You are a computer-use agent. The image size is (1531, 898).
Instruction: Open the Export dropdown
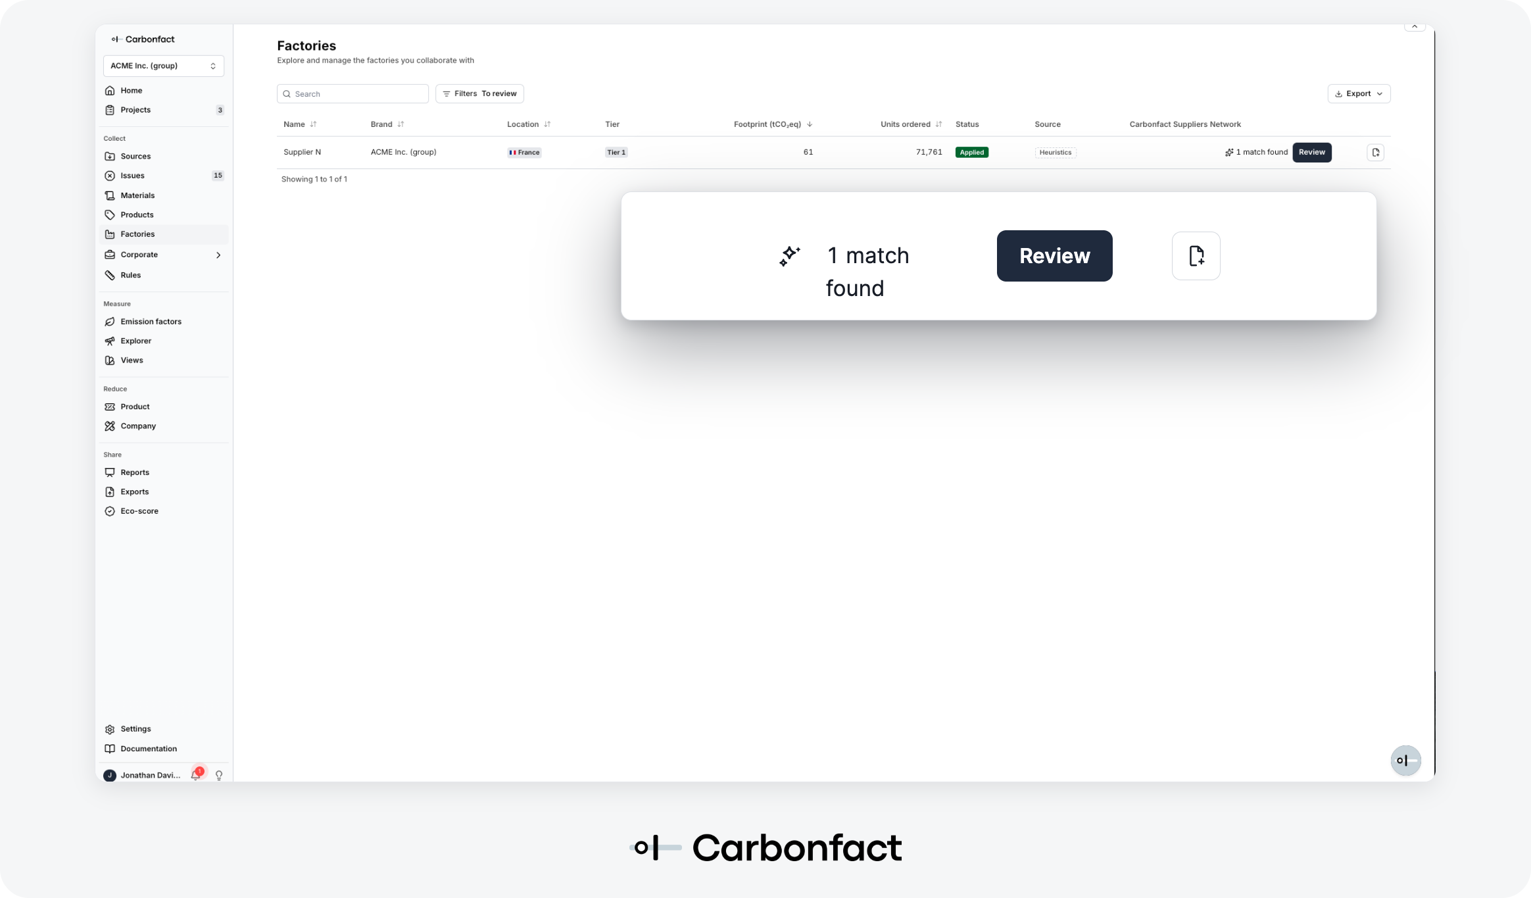(x=1359, y=94)
